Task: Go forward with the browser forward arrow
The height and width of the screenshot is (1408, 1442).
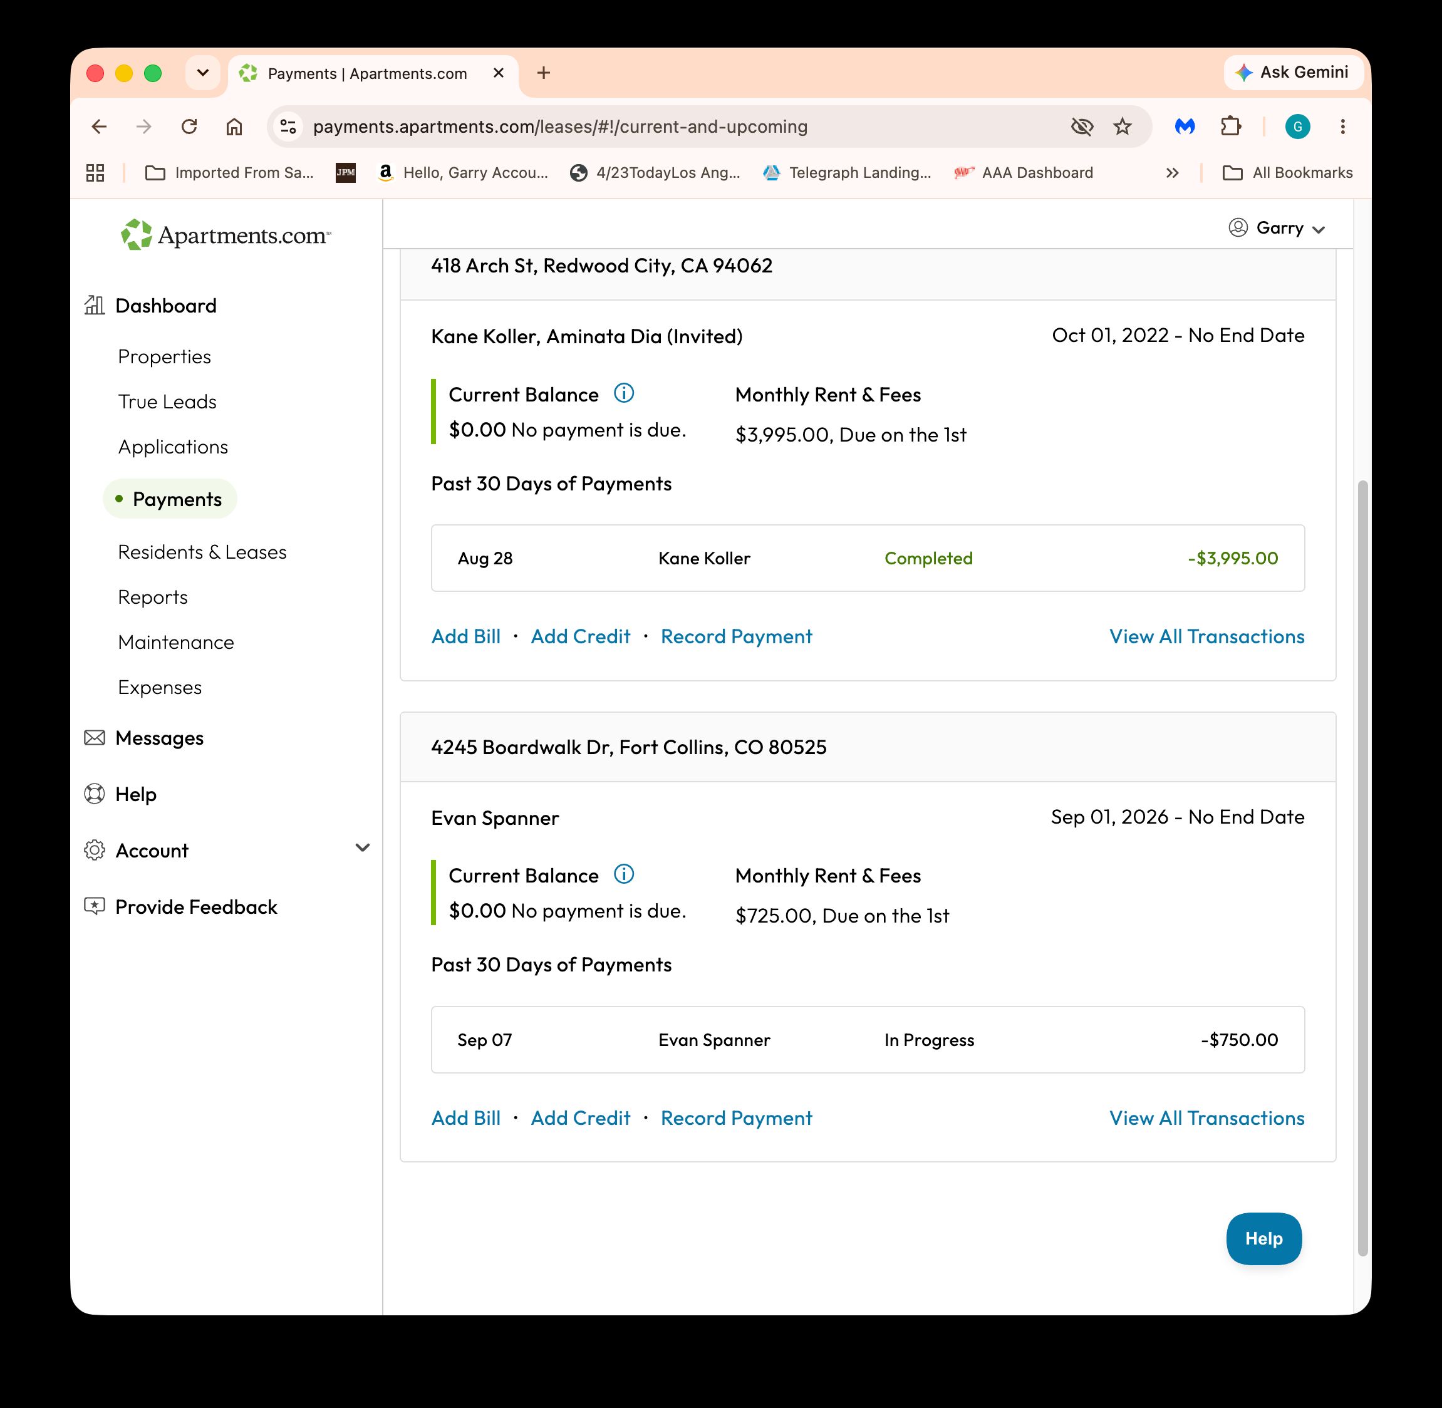Action: pos(144,127)
